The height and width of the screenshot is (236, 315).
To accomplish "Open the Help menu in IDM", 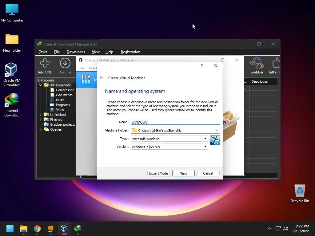I will [109, 52].
